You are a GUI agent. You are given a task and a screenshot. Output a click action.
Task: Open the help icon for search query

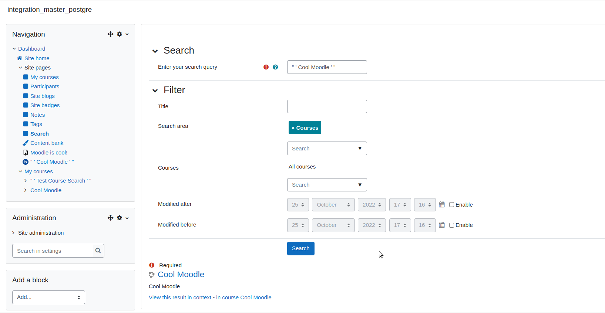[275, 67]
